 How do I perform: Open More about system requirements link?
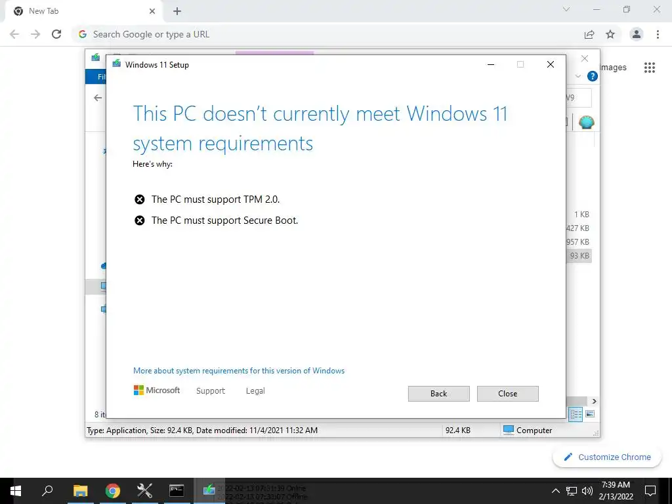[239, 371]
